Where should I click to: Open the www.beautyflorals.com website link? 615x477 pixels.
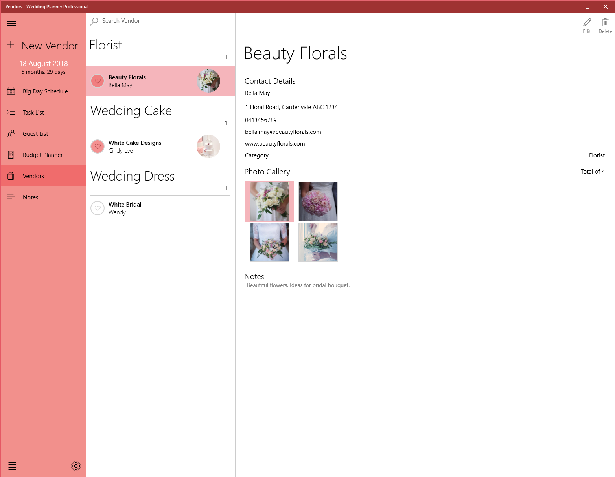pos(275,144)
